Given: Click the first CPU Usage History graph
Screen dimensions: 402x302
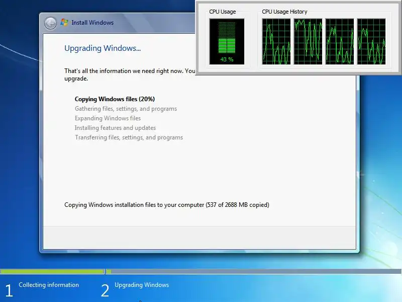Looking at the screenshot, I should click(x=276, y=42).
